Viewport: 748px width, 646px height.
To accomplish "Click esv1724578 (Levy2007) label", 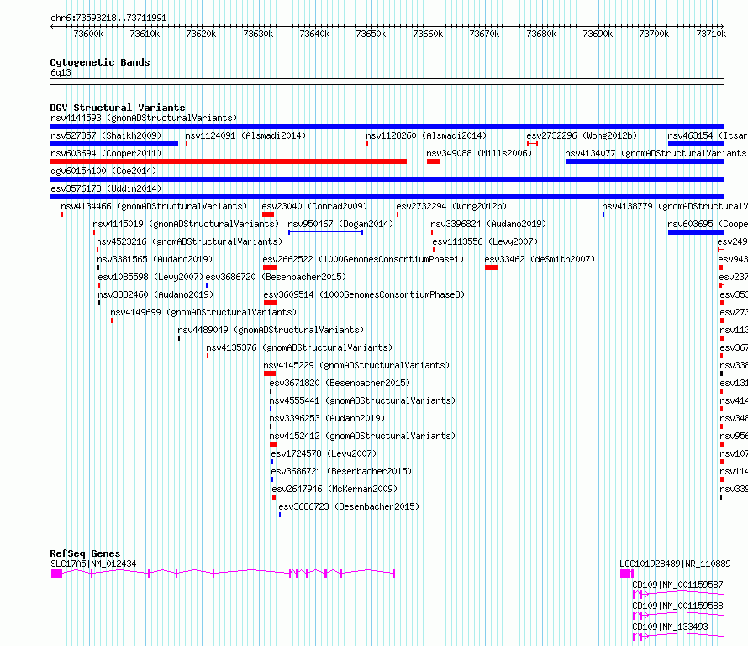I will [324, 453].
